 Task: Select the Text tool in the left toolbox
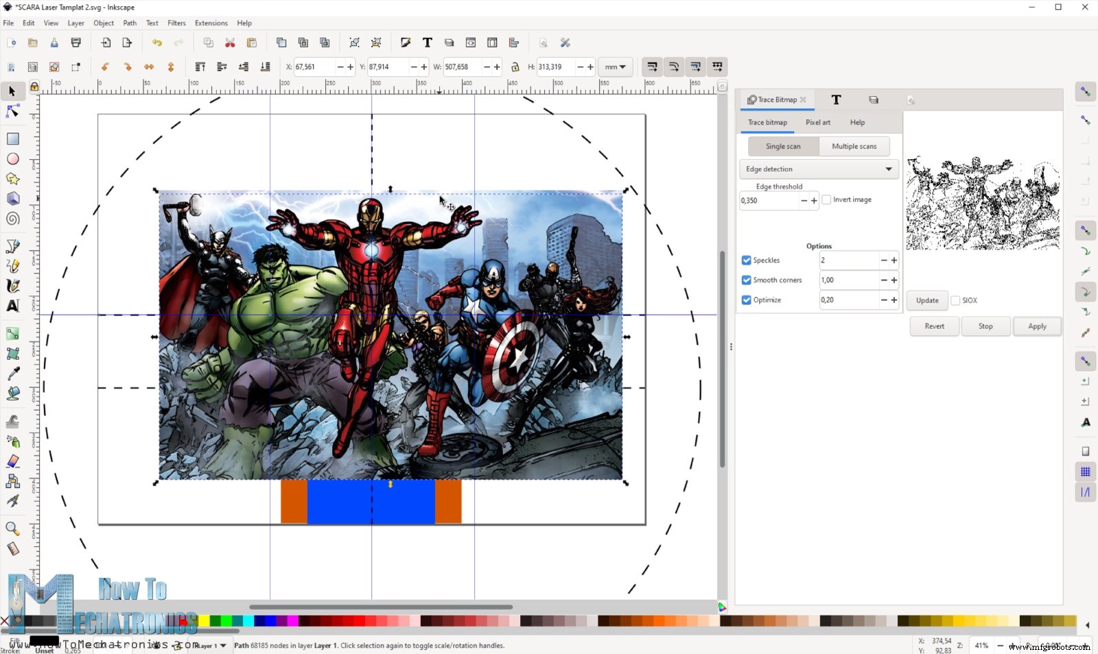coord(12,306)
